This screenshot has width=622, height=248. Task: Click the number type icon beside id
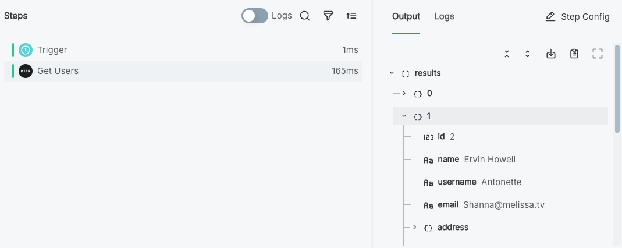[428, 138]
